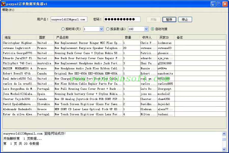Click the log panel scroll-down arrow

pyautogui.click(x=224, y=149)
